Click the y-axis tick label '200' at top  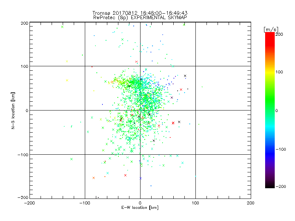point(24,23)
